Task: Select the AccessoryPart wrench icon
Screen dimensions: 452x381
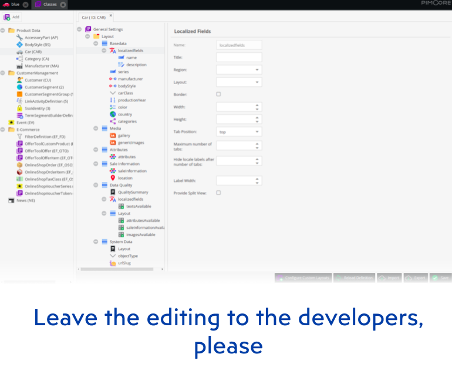Action: [x=19, y=38]
